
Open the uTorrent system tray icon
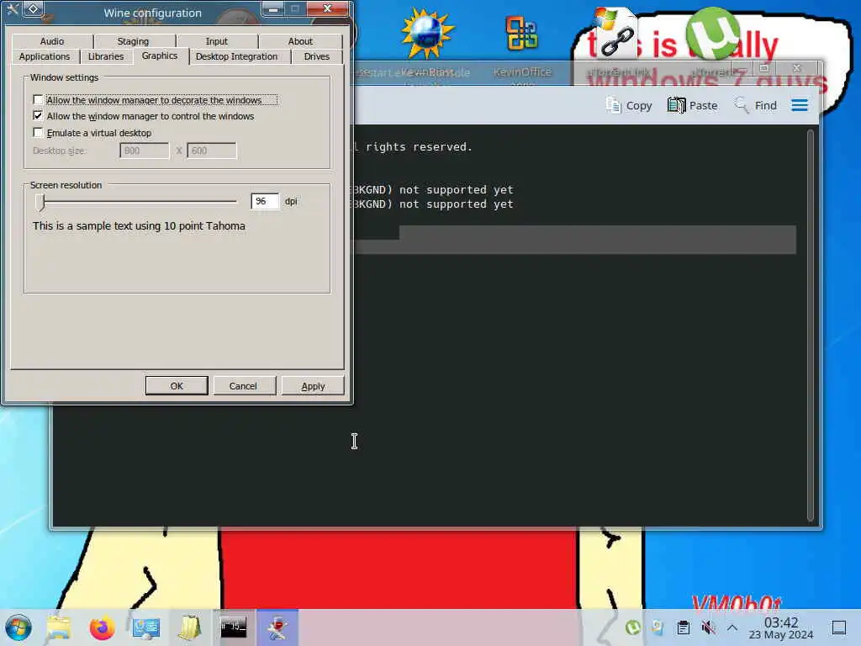pos(632,627)
